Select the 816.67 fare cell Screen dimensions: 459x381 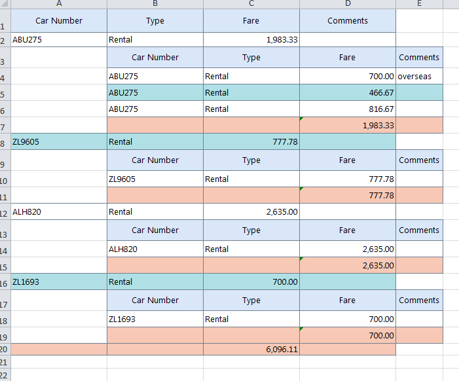(348, 109)
